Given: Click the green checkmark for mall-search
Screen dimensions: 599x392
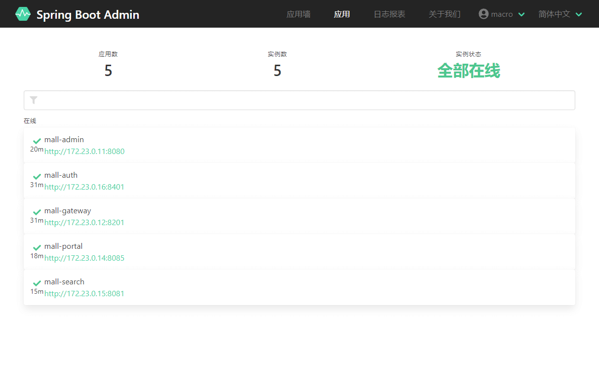Looking at the screenshot, I should pos(37,283).
